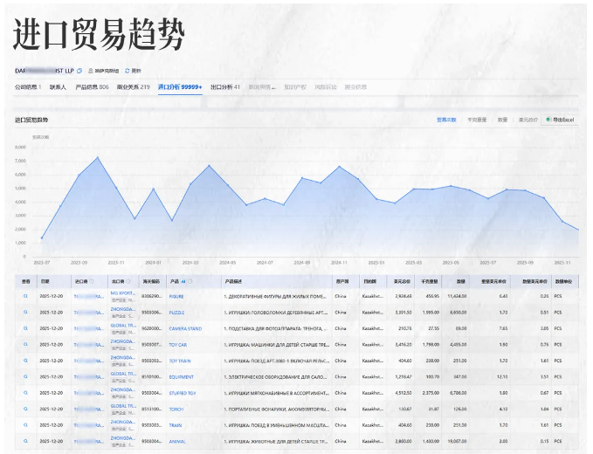Open the 出口分析 tab
The height and width of the screenshot is (454, 593).
click(x=224, y=87)
